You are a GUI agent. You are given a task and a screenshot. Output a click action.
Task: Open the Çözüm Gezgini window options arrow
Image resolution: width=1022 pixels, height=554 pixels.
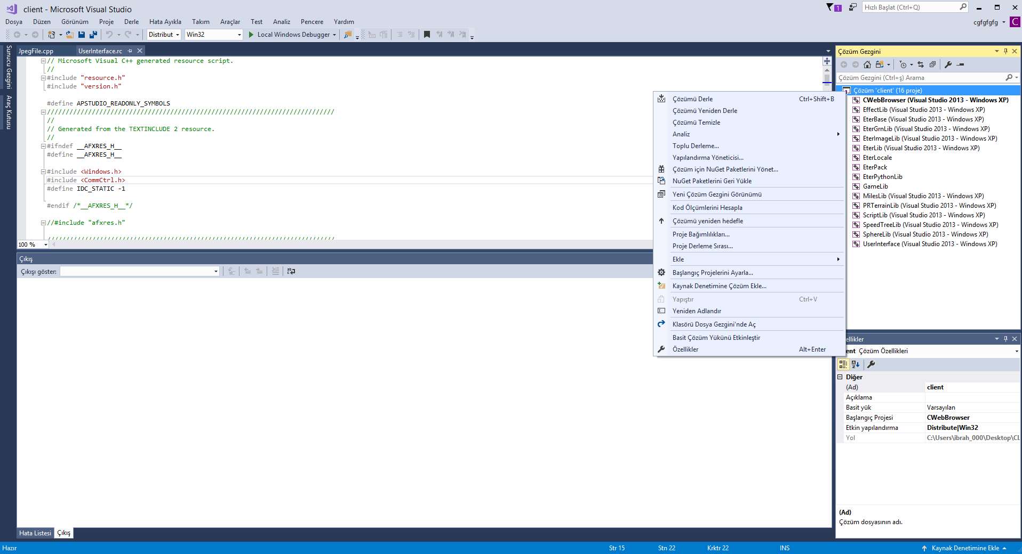click(x=996, y=51)
